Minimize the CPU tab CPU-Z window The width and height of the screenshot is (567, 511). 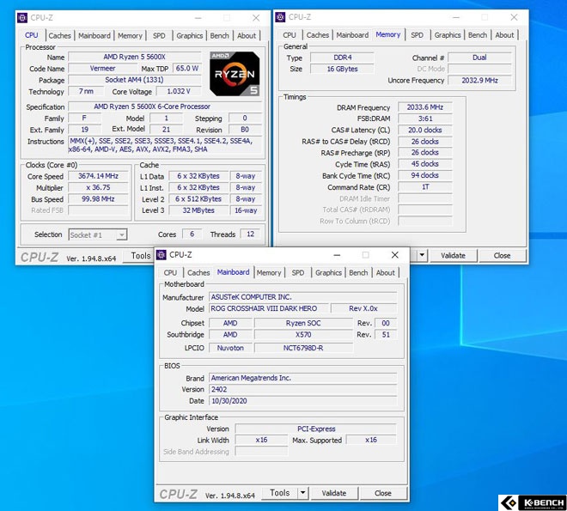(x=198, y=18)
